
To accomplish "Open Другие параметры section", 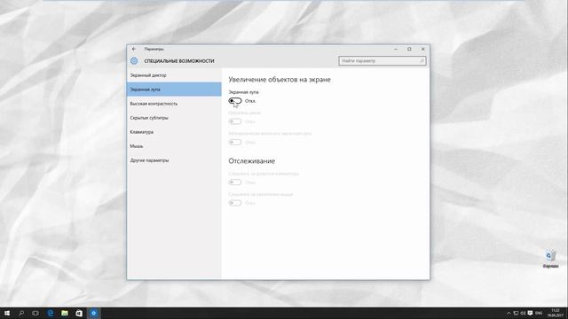I will [174, 160].
